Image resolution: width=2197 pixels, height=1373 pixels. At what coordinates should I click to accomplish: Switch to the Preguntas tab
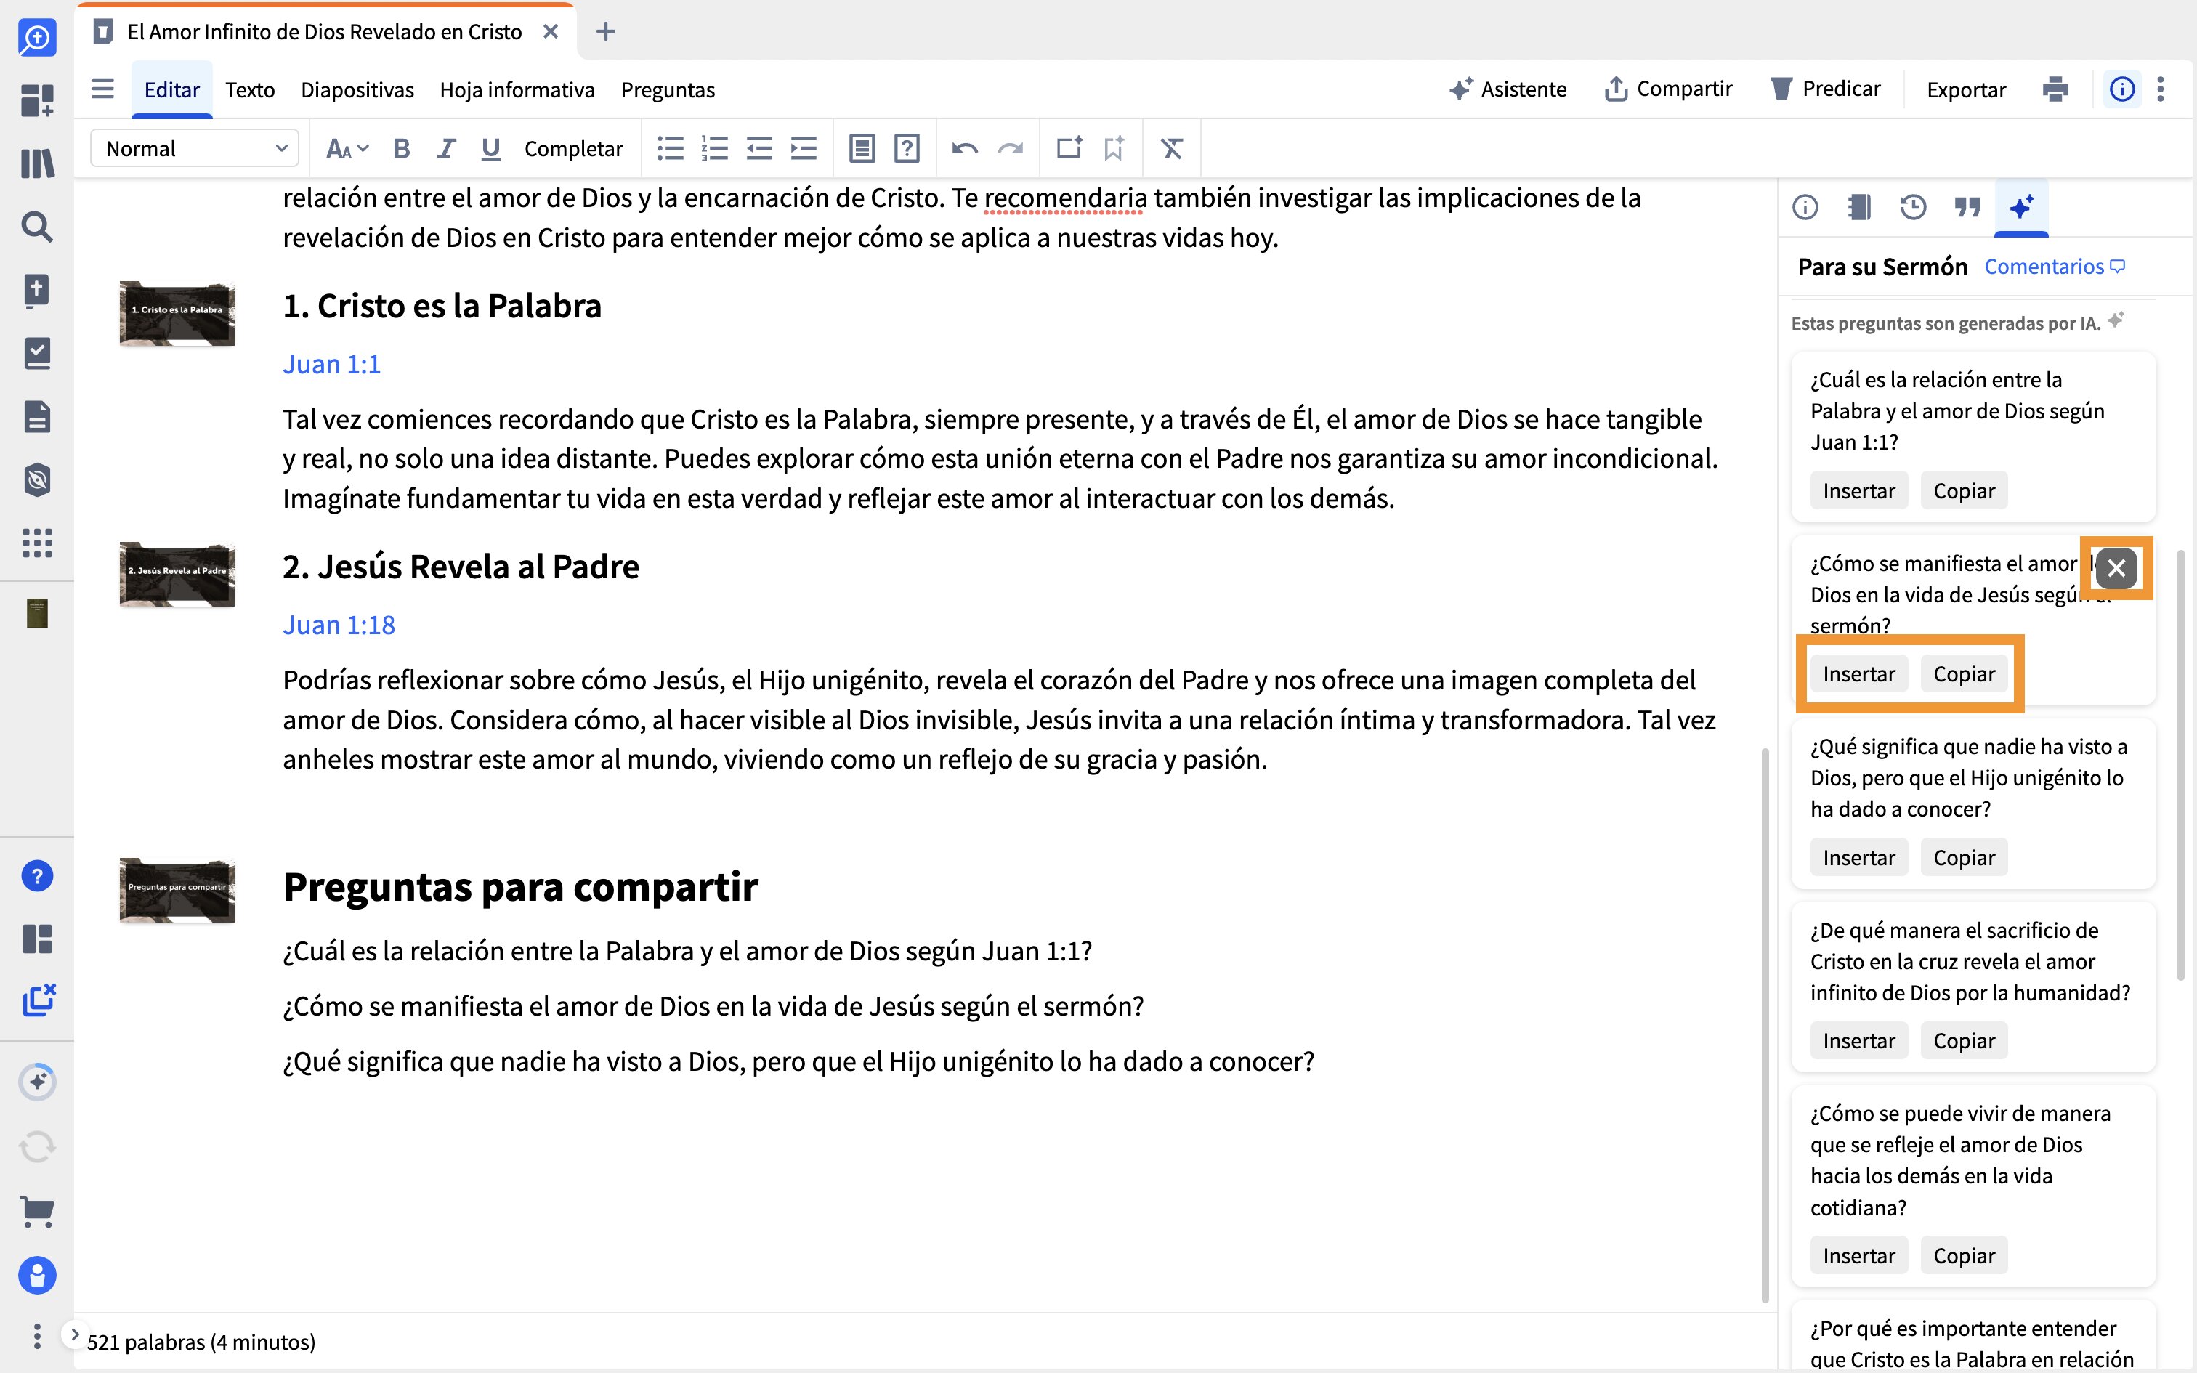667,90
